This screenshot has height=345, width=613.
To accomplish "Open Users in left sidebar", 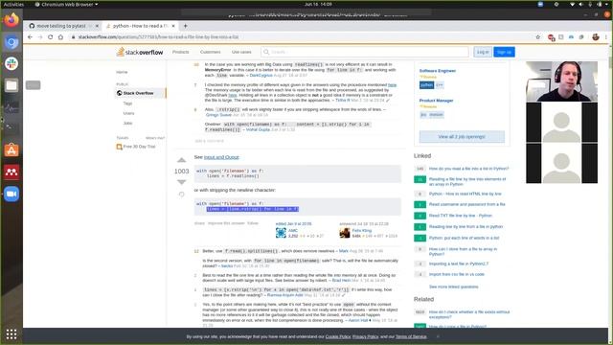I will [128, 113].
